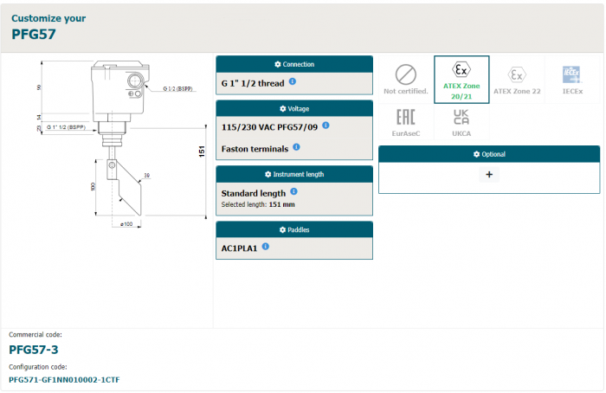Open the Optional section header
The height and width of the screenshot is (393, 606).
tap(488, 154)
